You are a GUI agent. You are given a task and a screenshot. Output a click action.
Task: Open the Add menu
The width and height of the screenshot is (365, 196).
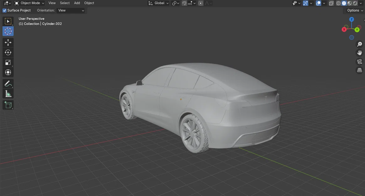click(x=77, y=3)
